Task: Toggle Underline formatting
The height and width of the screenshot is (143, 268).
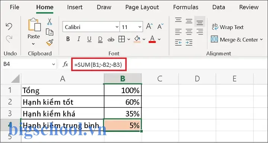Action: tap(89, 39)
